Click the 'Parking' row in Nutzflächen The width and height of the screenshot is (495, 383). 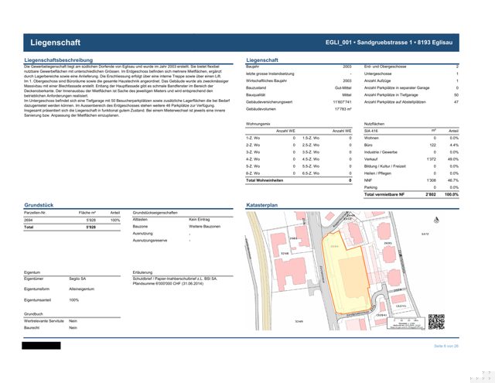pos(411,187)
